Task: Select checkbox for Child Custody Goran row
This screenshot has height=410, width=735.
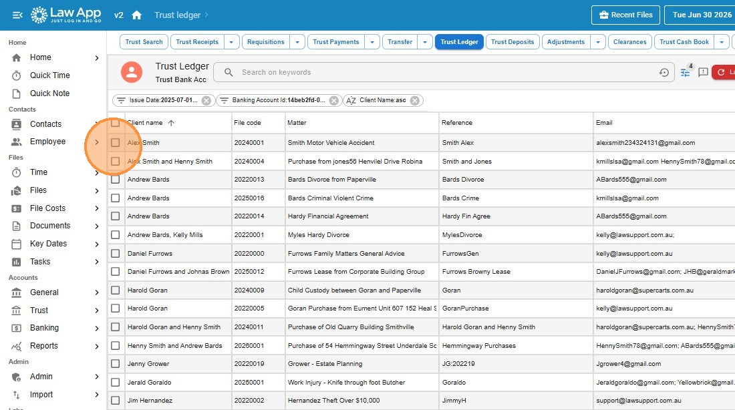Action: click(x=116, y=290)
